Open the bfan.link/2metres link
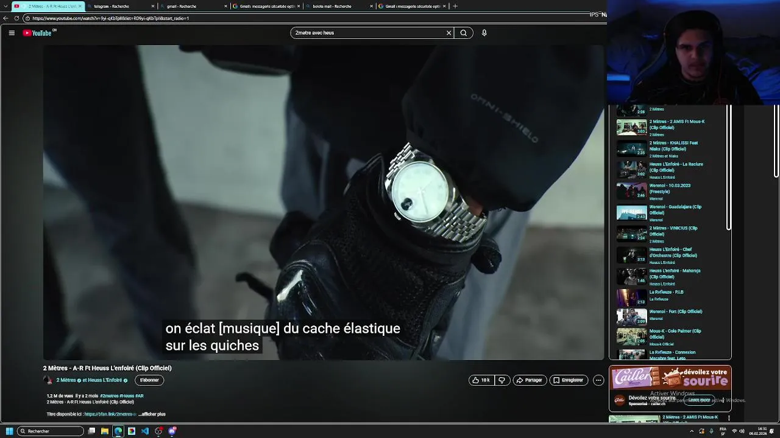The width and height of the screenshot is (780, 438). coord(110,414)
